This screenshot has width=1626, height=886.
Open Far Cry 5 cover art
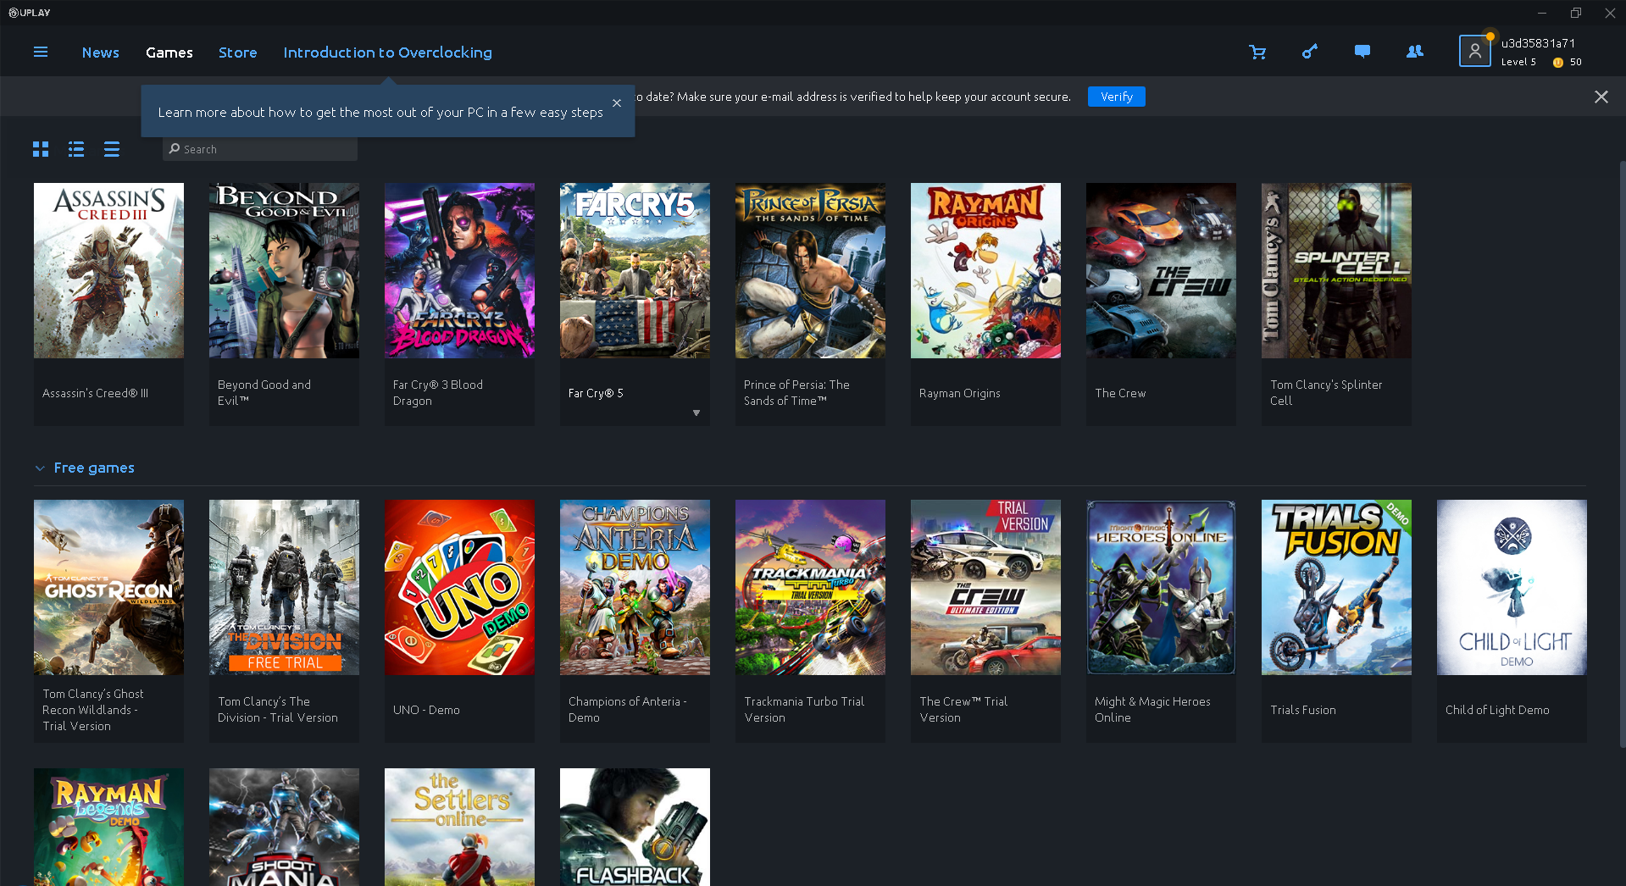(x=635, y=270)
